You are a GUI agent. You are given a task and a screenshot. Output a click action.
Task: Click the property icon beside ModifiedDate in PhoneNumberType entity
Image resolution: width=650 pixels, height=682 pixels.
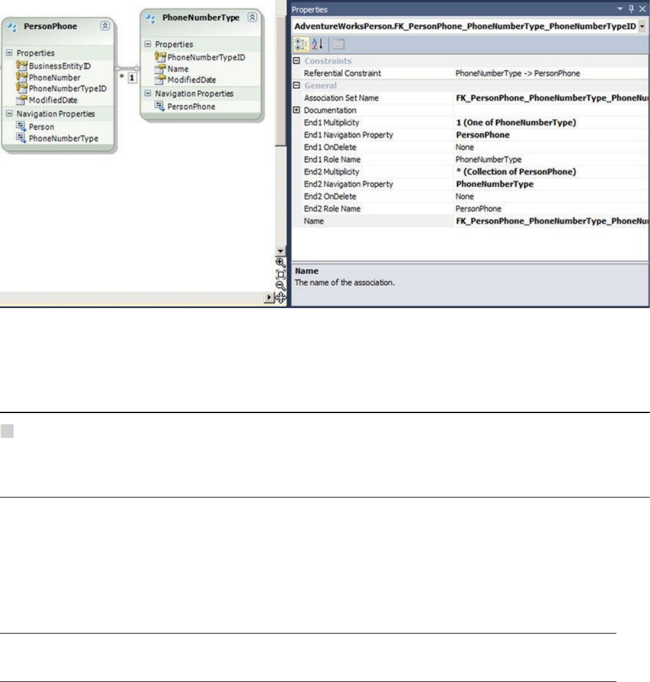160,79
